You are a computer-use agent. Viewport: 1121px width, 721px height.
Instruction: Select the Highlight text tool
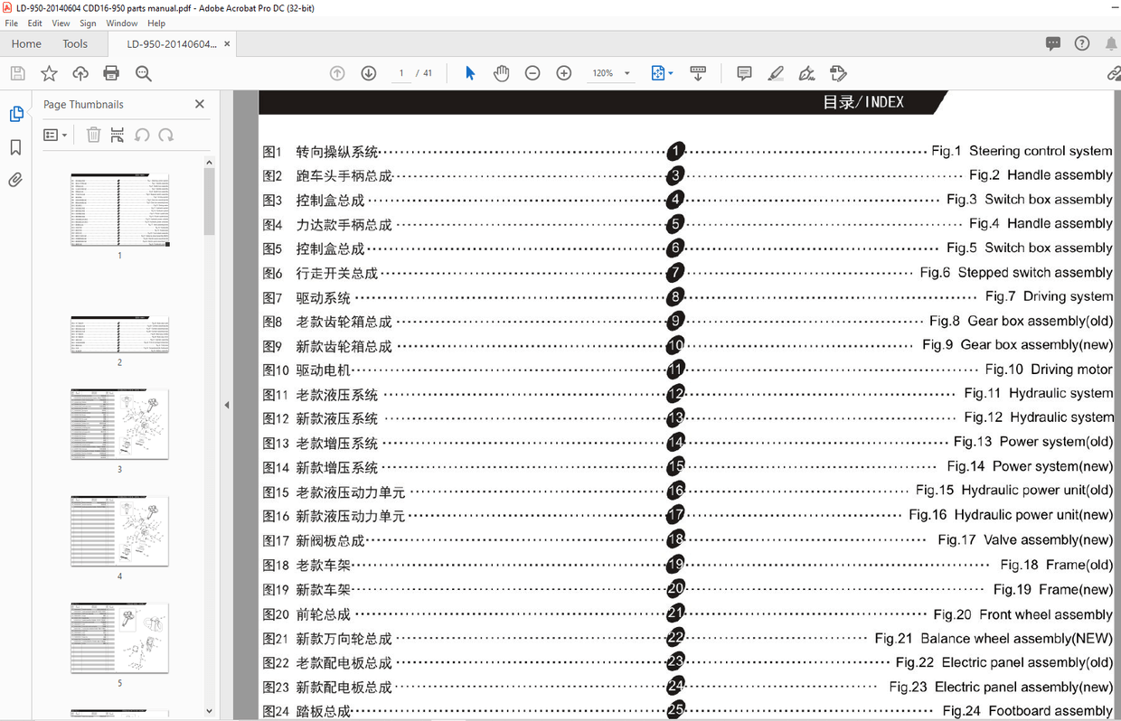[x=775, y=73]
